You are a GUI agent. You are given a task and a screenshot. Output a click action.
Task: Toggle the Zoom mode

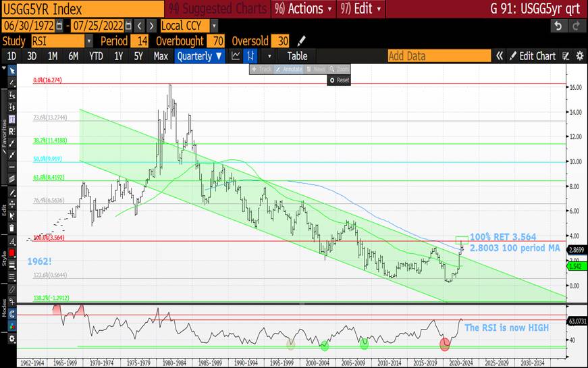(x=340, y=70)
